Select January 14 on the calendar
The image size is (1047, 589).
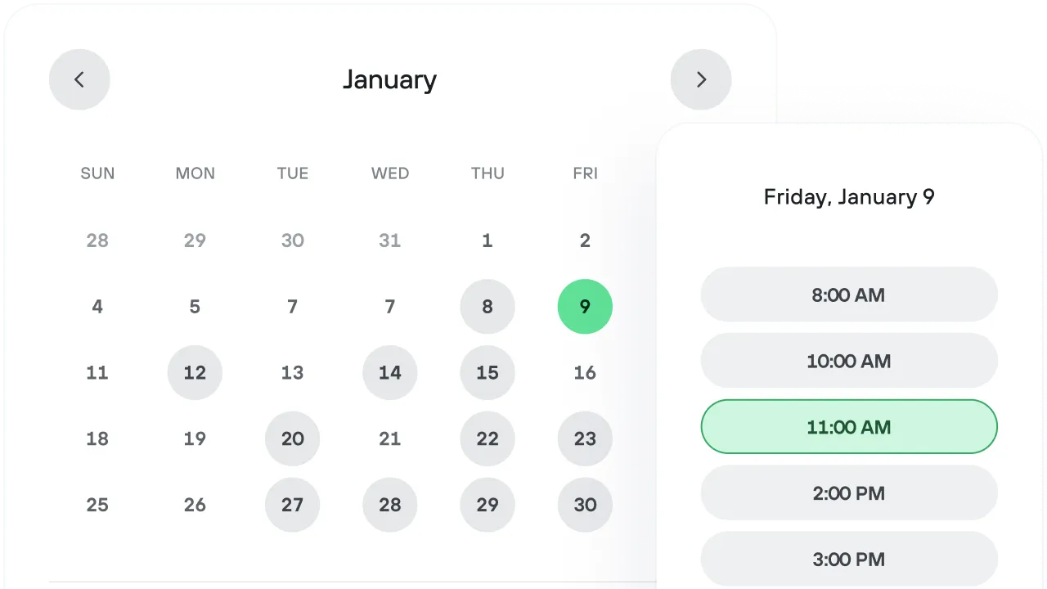(390, 373)
